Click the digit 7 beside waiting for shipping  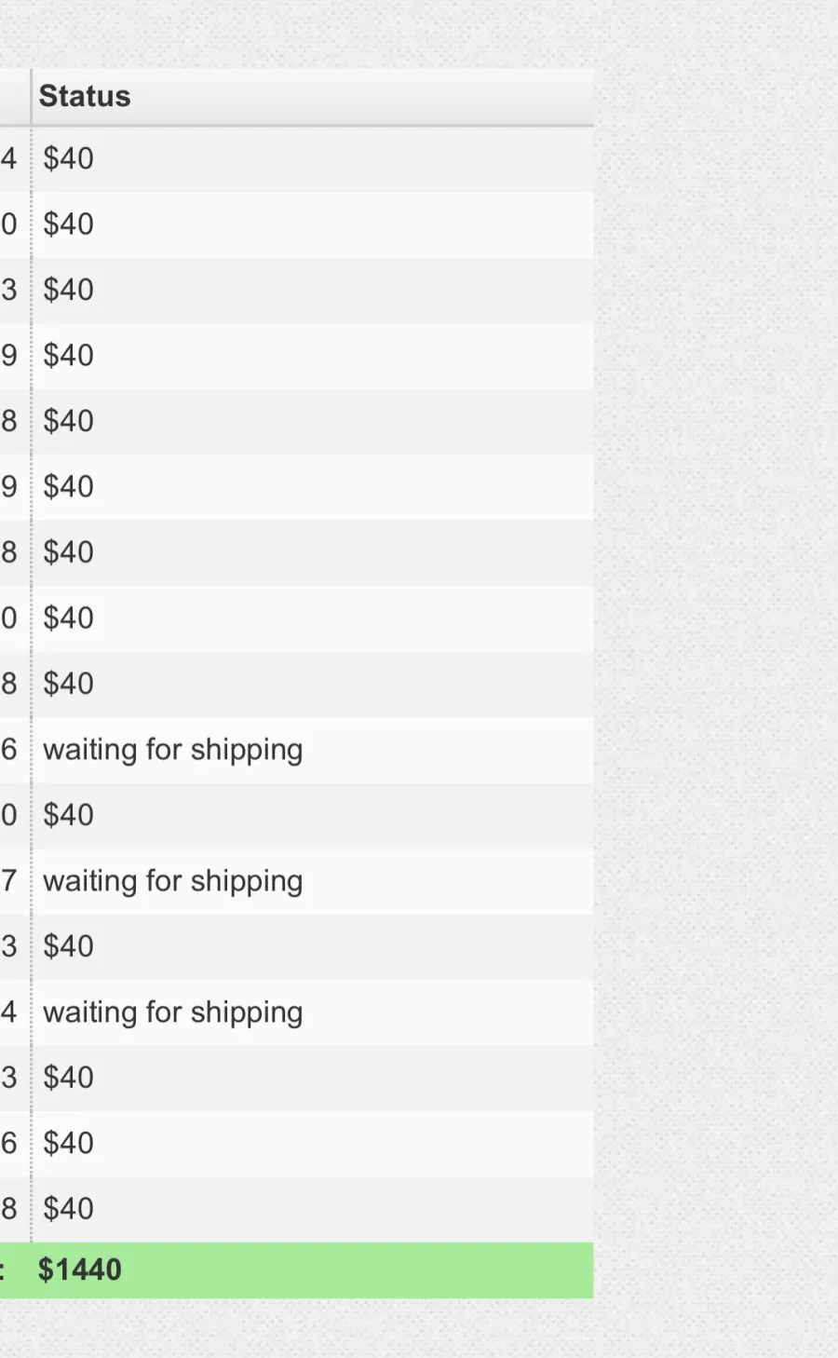8,880
